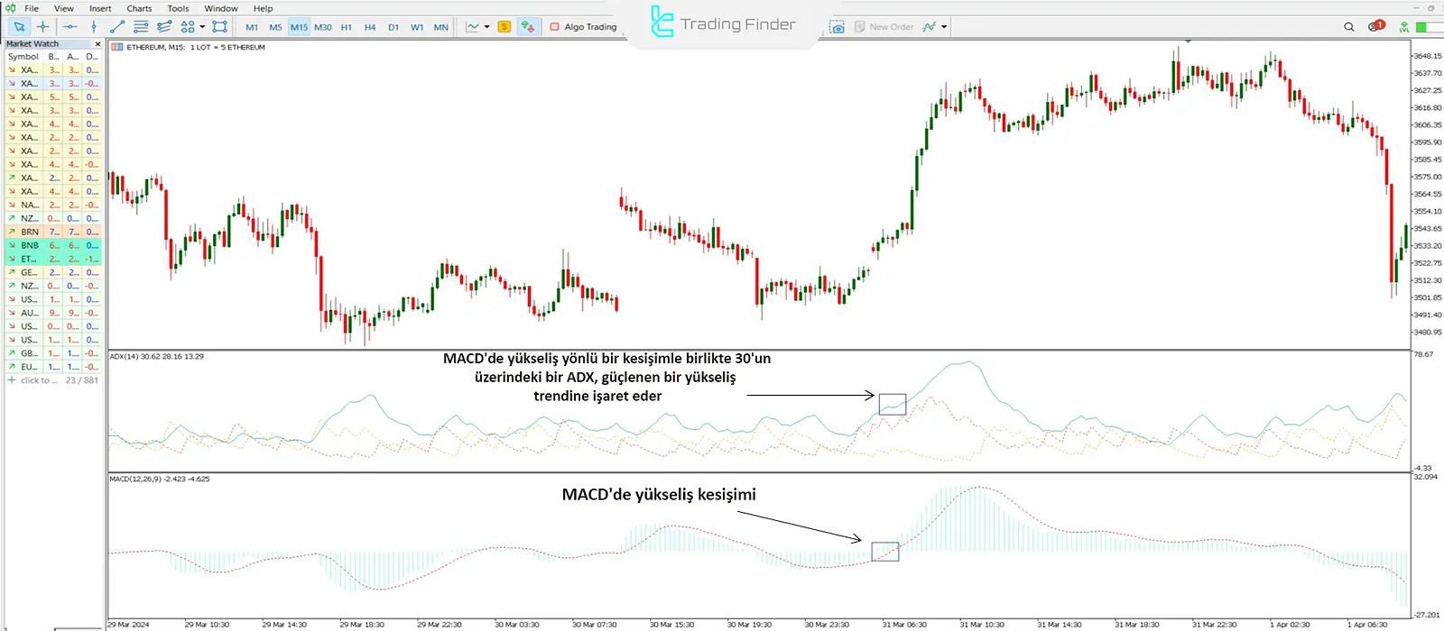
Task: Open the search magnifier icon
Action: pos(1349,27)
